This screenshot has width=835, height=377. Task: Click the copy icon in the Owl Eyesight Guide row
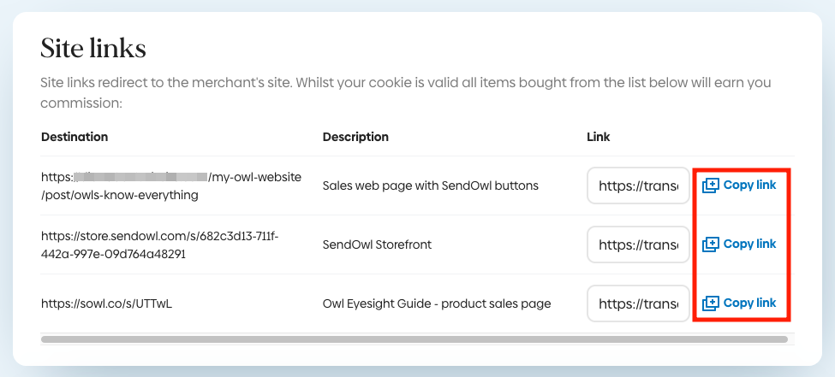click(x=710, y=303)
